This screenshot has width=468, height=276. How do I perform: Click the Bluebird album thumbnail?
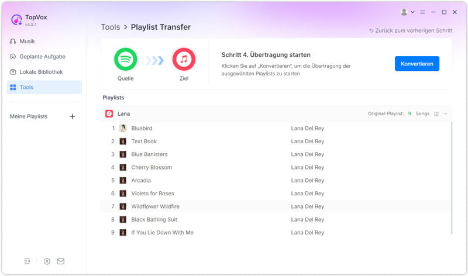(123, 128)
